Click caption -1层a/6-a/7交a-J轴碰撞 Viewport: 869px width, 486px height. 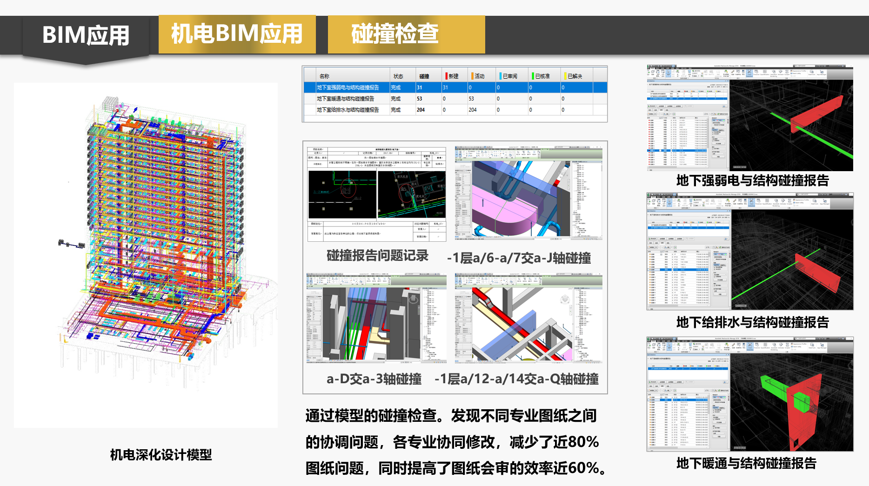tap(519, 258)
